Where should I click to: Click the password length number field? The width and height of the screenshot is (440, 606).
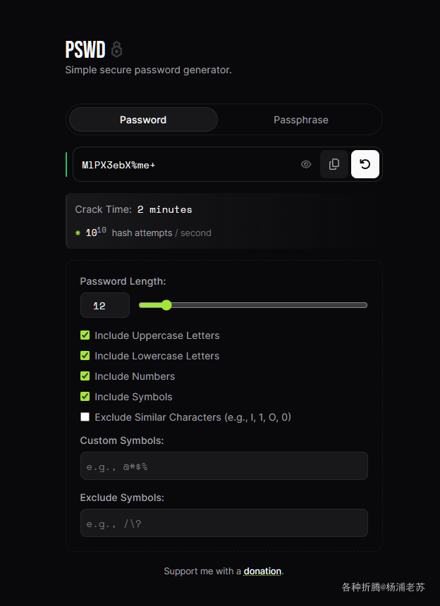tap(104, 306)
